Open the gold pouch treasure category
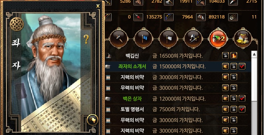The width and height of the screenshot is (265, 135). (243, 38)
